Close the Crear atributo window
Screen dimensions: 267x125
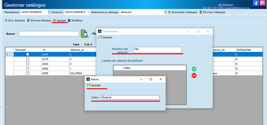tap(208, 31)
